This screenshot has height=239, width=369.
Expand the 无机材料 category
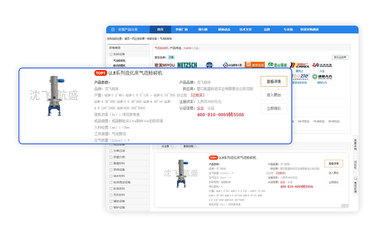point(111,195)
